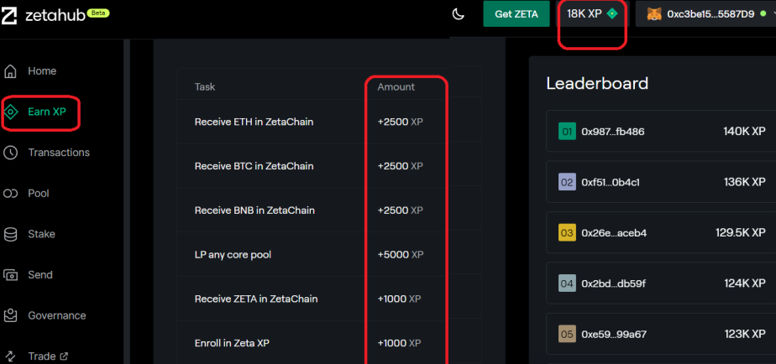Image resolution: width=776 pixels, height=364 pixels.
Task: Go to Home in sidebar
Action: pos(42,71)
